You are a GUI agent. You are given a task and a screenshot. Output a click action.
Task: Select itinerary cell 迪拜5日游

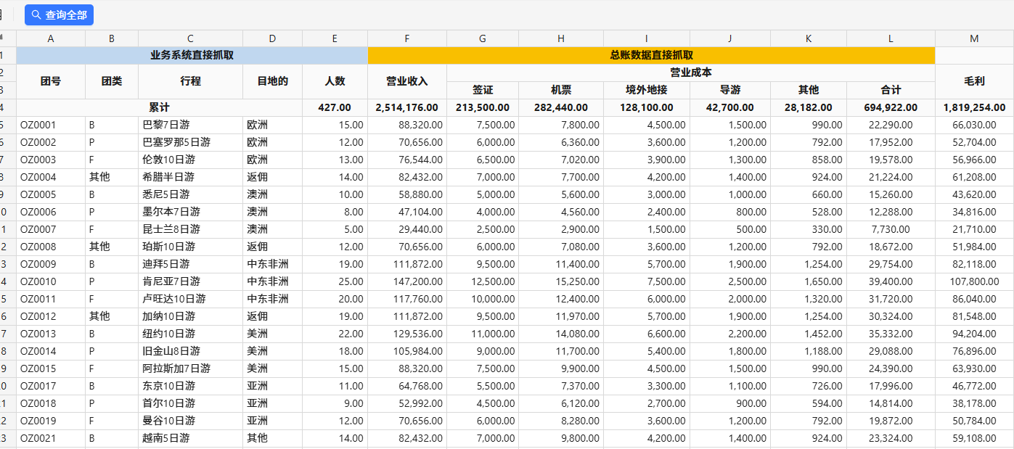click(x=190, y=264)
